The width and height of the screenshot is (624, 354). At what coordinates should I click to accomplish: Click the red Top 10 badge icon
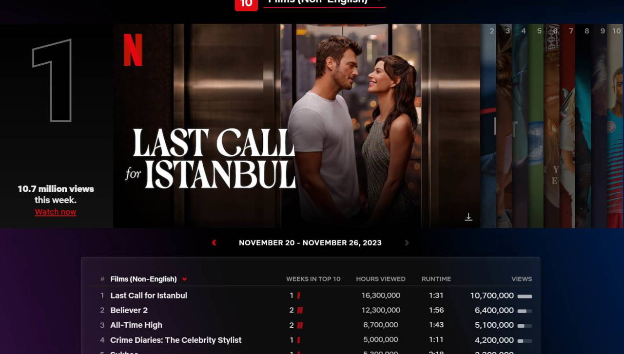point(246,4)
